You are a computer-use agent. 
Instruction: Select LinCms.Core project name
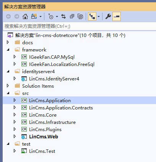[43, 115]
